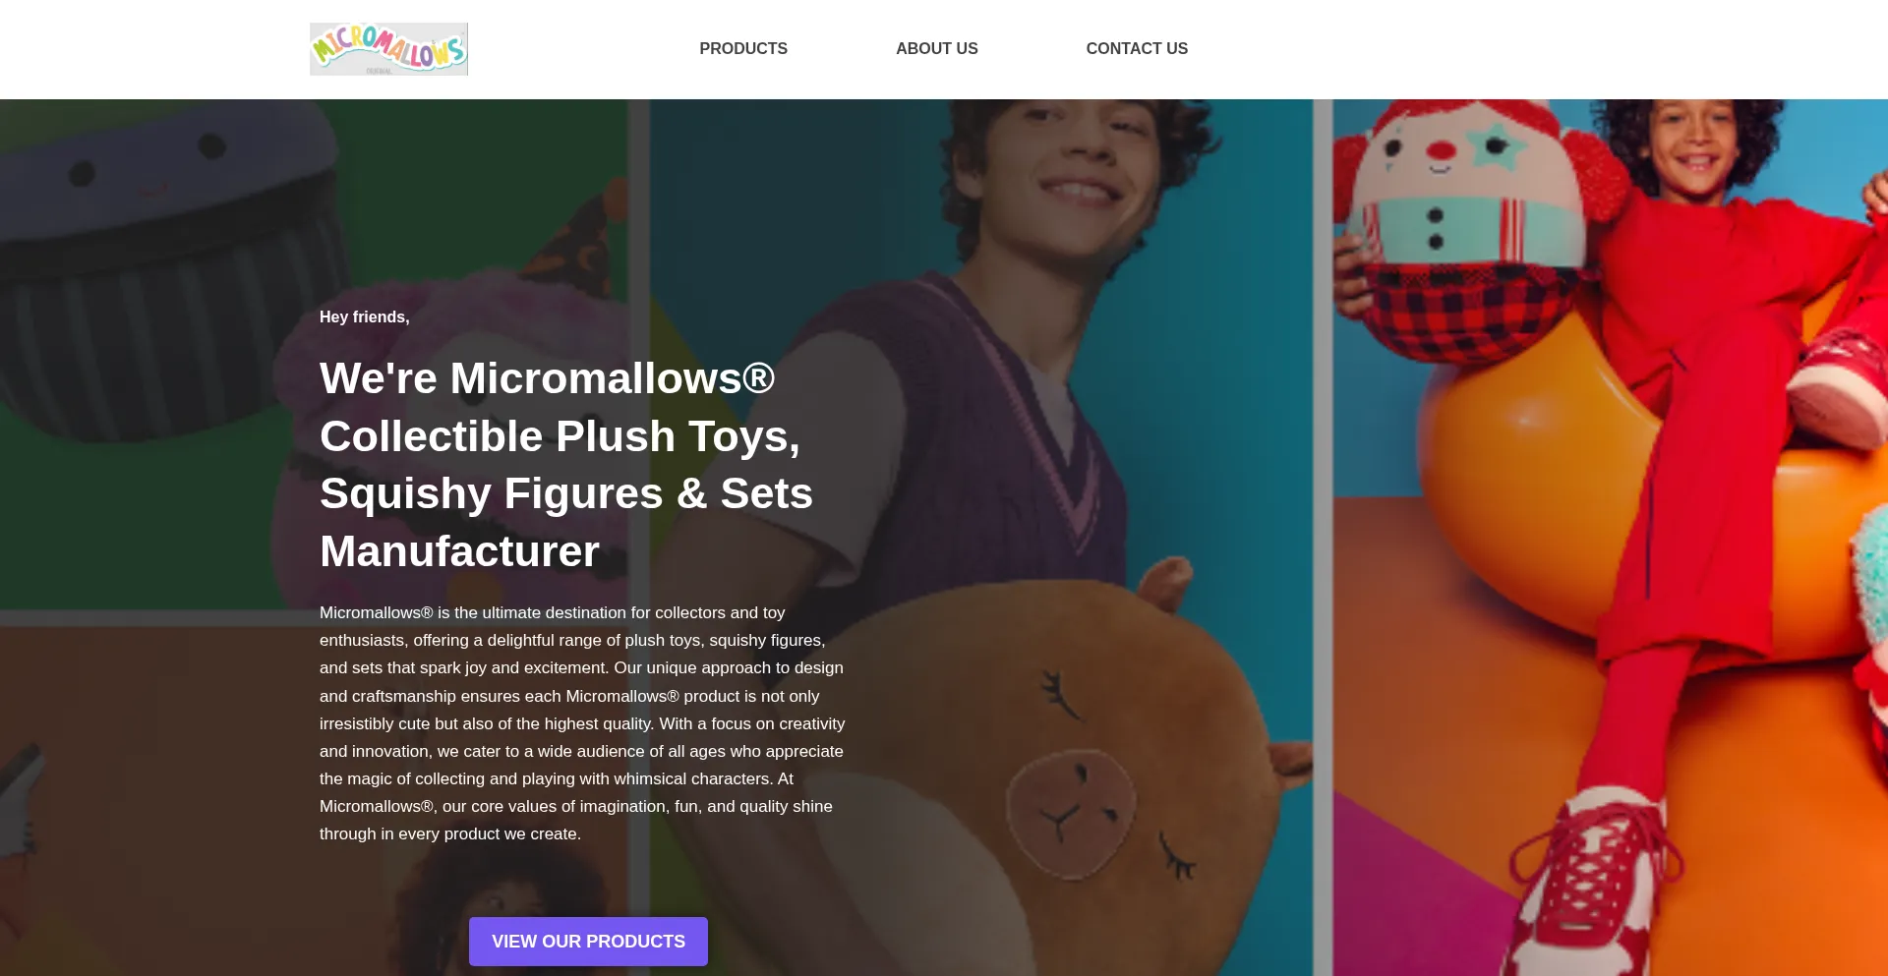The height and width of the screenshot is (976, 1888).
Task: Click the VIEW OUR PRODUCTS button
Action: point(588,942)
